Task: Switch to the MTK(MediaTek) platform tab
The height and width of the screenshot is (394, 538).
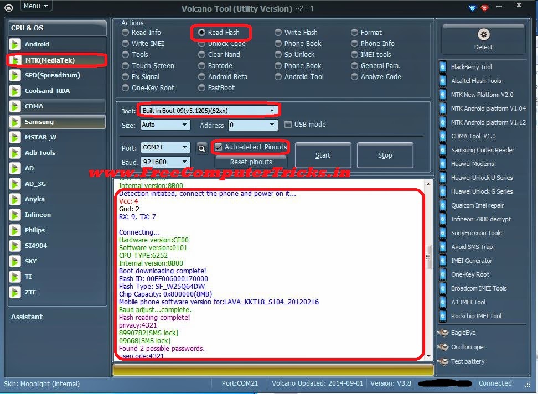Action: [x=57, y=60]
